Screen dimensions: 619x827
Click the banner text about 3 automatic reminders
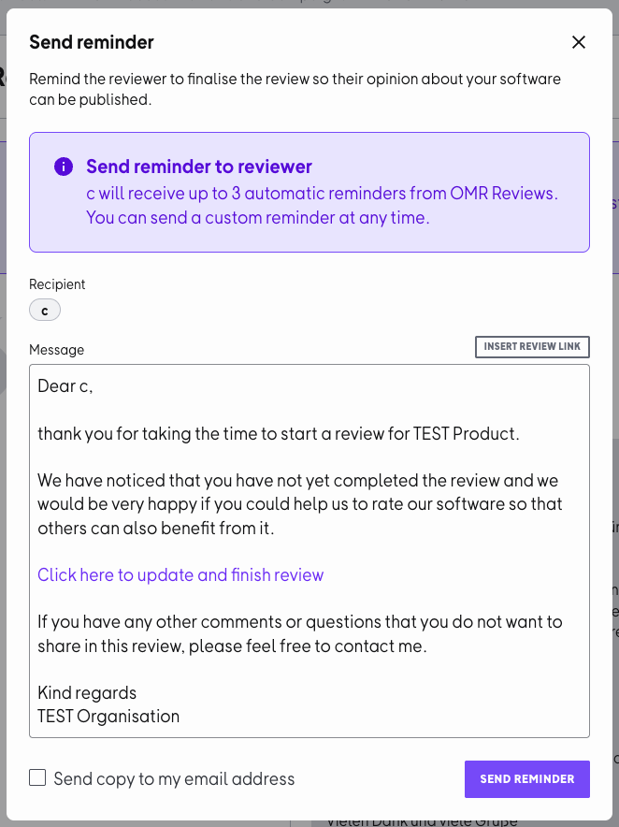click(321, 205)
